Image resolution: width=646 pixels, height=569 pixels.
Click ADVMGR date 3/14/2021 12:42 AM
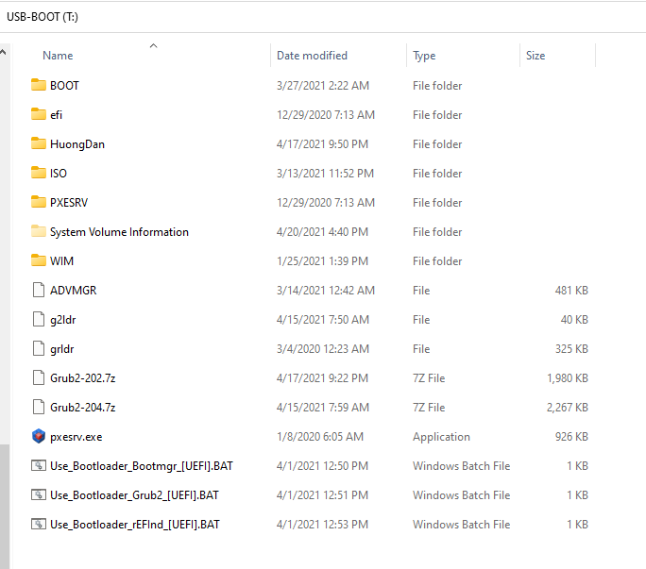tap(326, 291)
